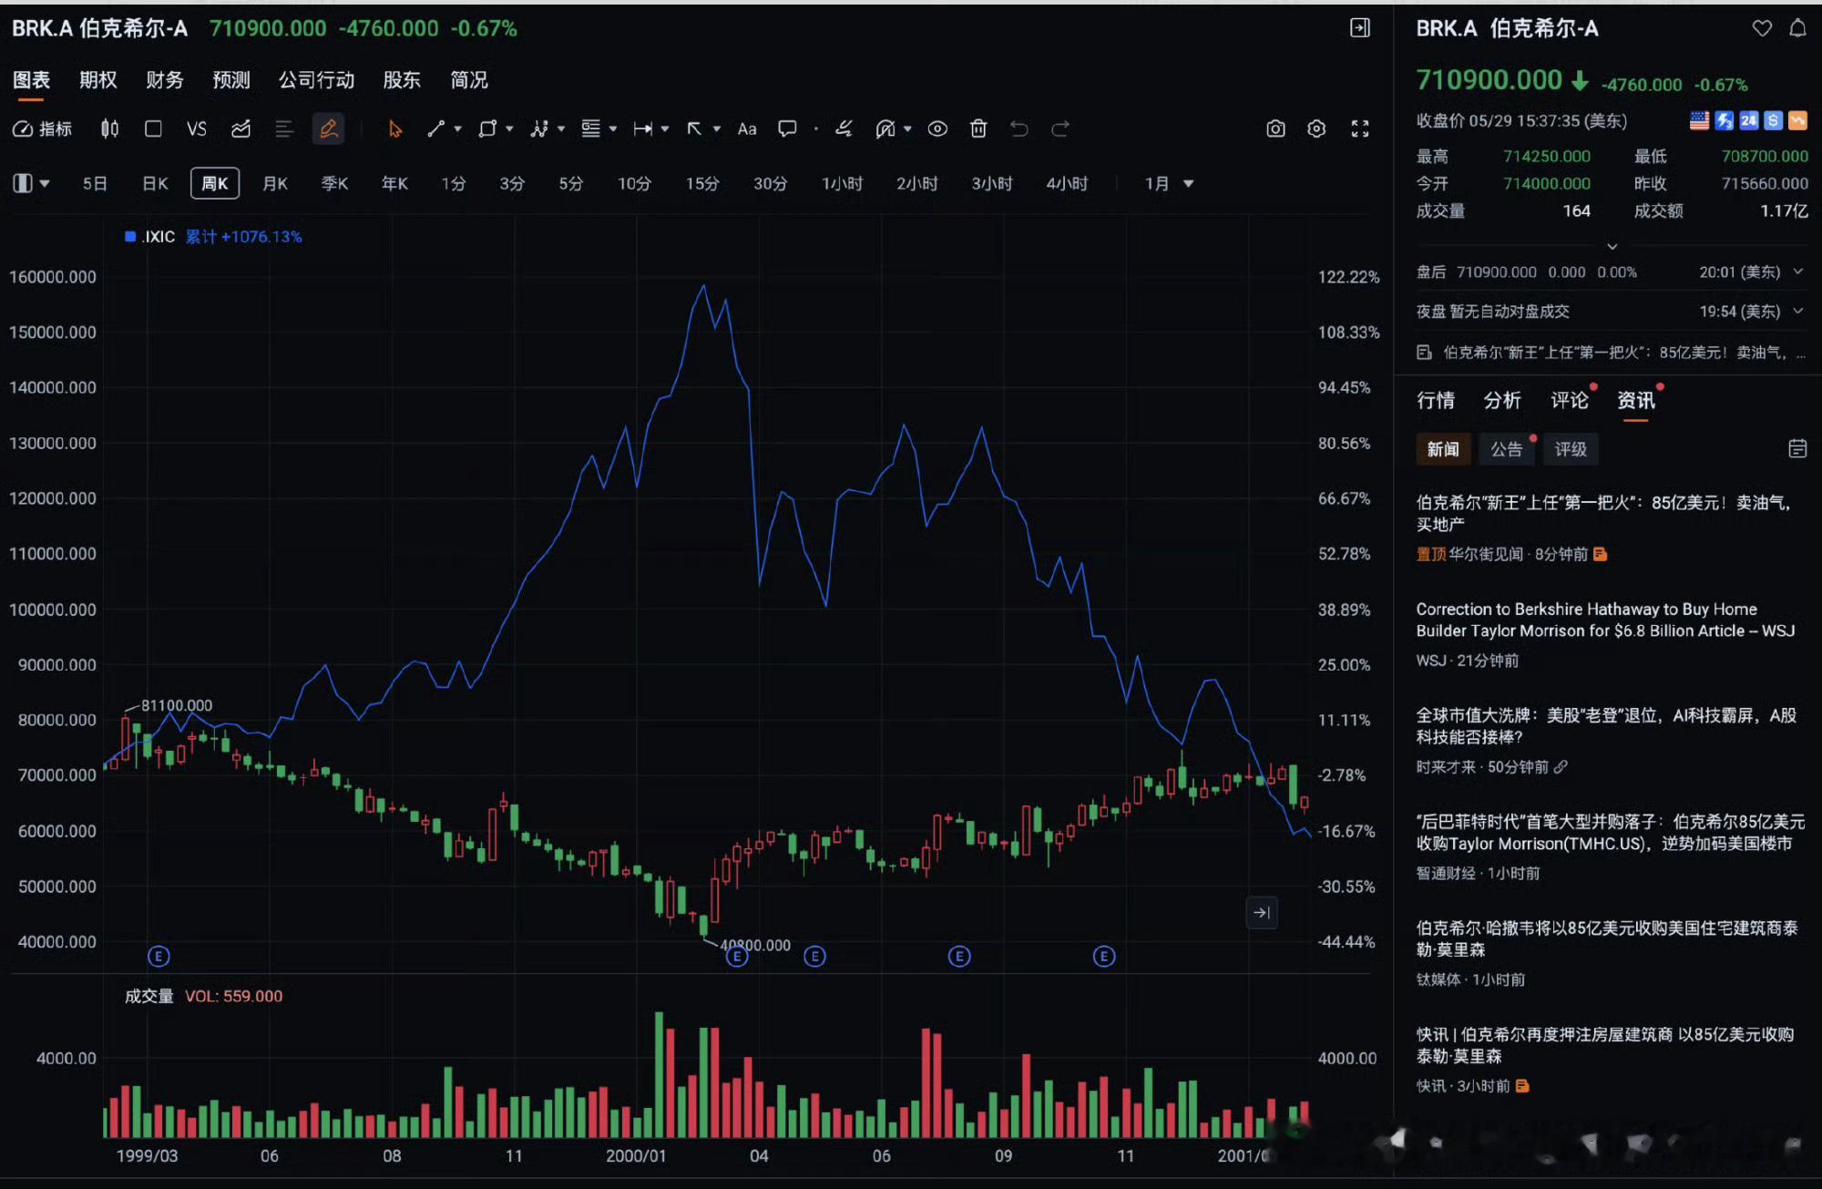This screenshot has height=1189, width=1822.
Task: Collapse the right panel with arrow-box icon
Action: point(1360,28)
